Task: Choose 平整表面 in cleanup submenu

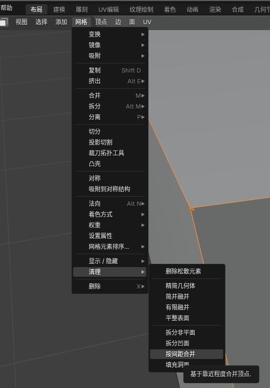Action: [x=187, y=318]
